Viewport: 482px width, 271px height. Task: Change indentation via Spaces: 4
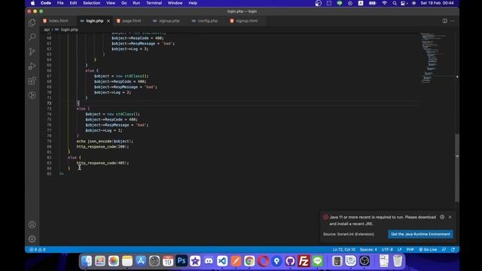368,249
